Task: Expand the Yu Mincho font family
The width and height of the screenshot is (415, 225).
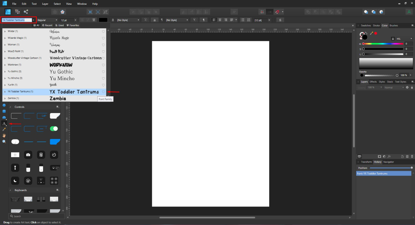Action: (x=5, y=78)
